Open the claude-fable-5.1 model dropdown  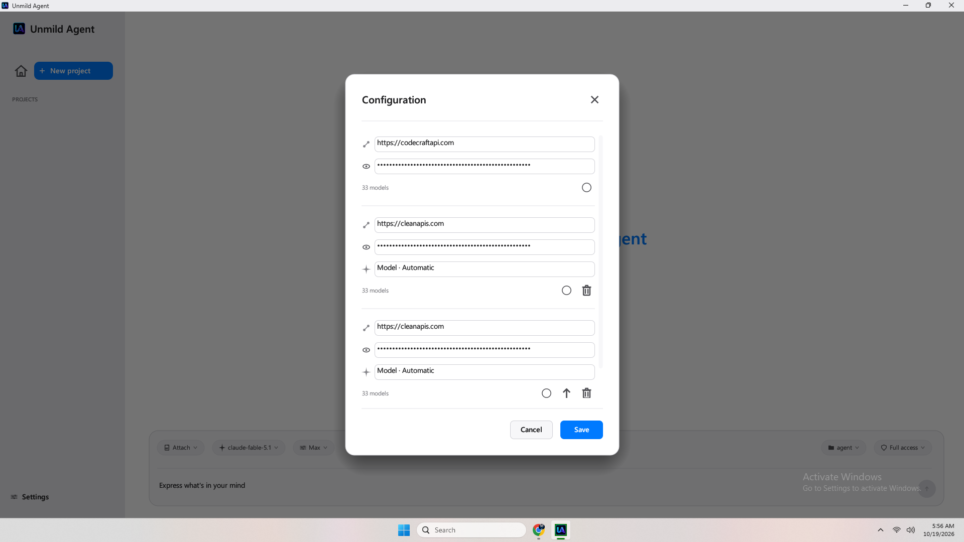tap(249, 448)
